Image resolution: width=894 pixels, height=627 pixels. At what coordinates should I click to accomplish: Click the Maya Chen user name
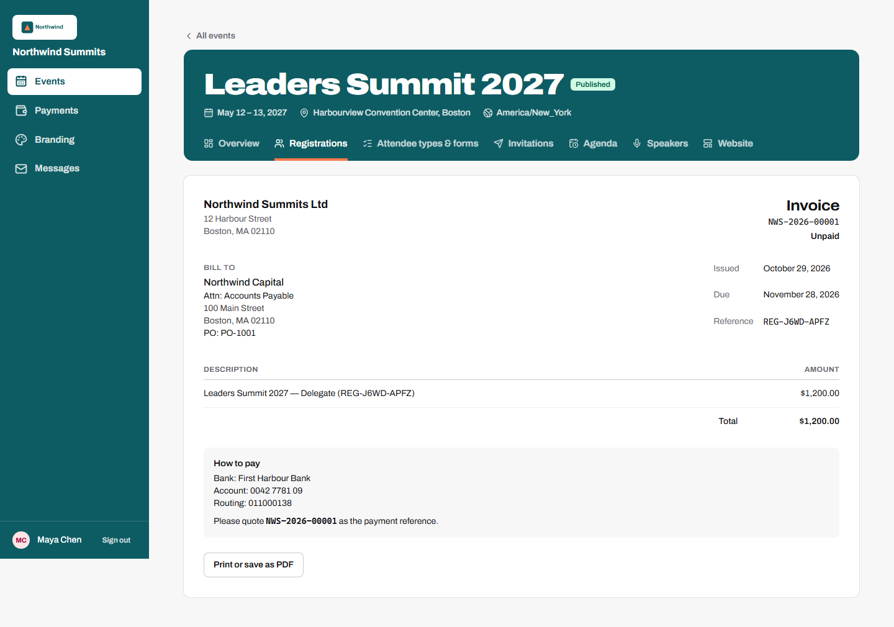click(x=60, y=540)
